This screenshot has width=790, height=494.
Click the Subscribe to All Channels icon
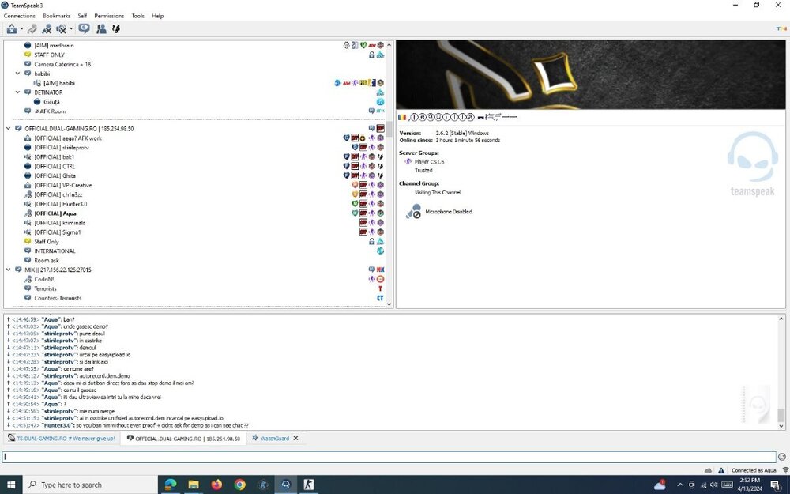[x=84, y=29]
